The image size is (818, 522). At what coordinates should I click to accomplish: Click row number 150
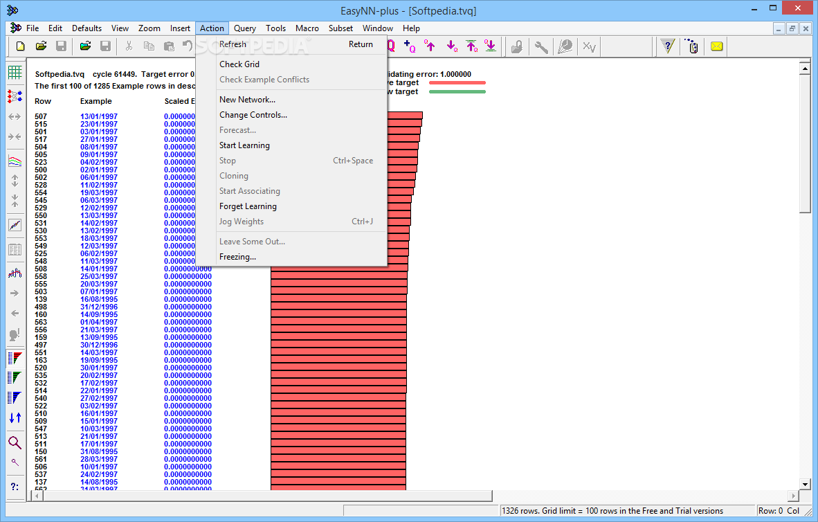coord(41,451)
